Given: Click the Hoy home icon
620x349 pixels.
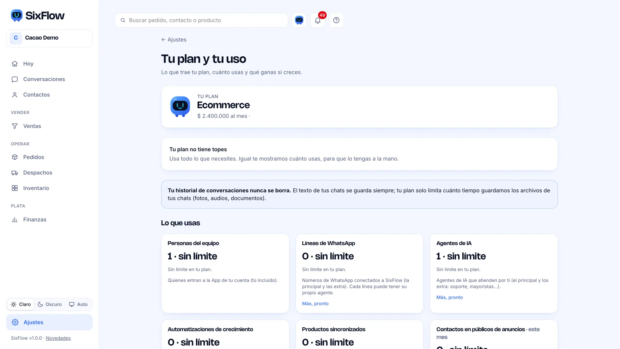Looking at the screenshot, I should tap(15, 64).
